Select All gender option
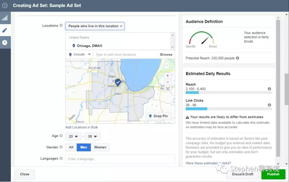The image size is (289, 182). [x=71, y=147]
